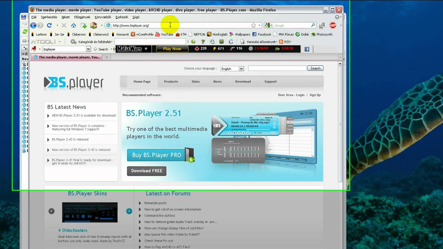The height and width of the screenshot is (249, 443).
Task: Click the Download FREE button
Action: 147,171
